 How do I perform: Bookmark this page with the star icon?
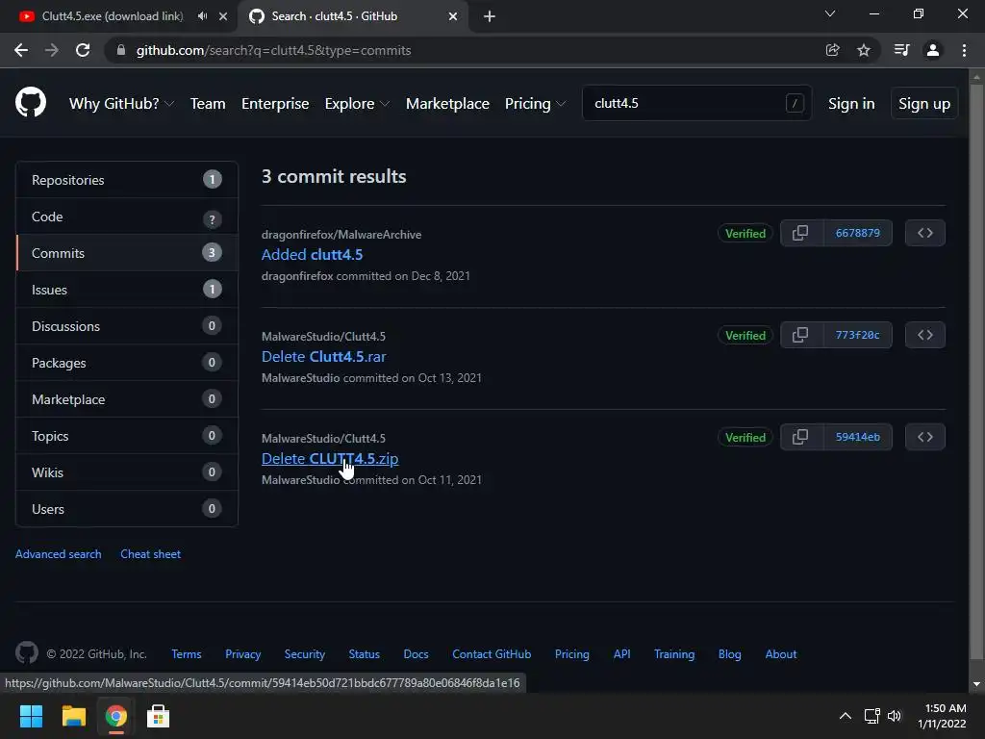(864, 50)
